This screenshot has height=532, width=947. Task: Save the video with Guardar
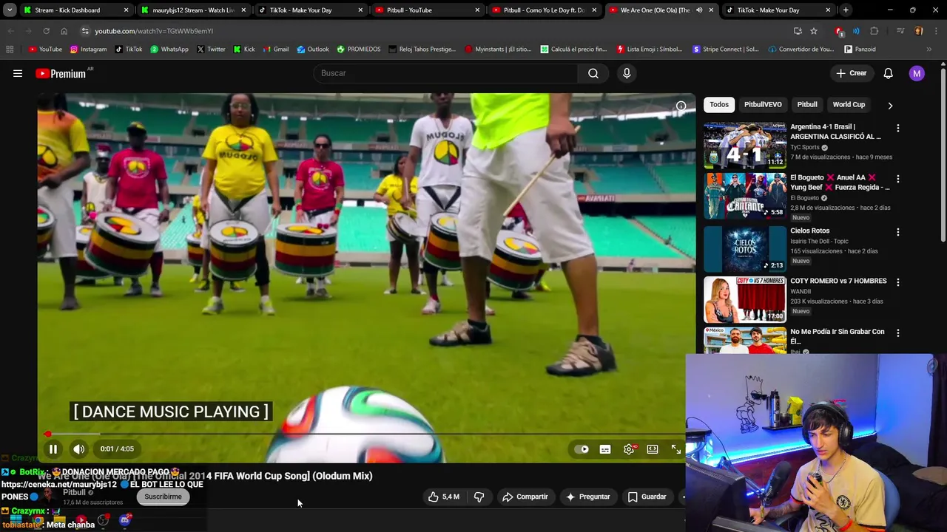[647, 497]
